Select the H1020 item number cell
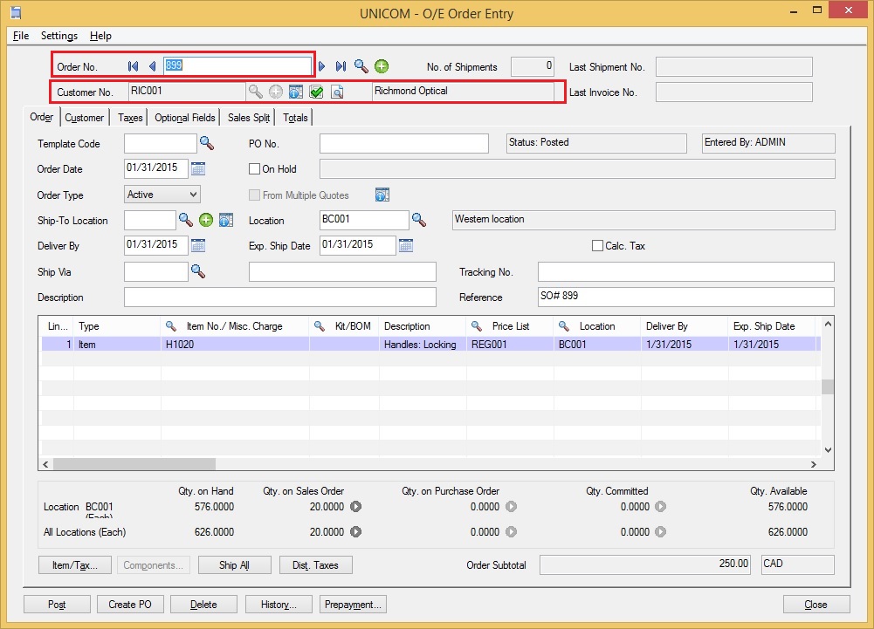This screenshot has width=874, height=629. 235,345
